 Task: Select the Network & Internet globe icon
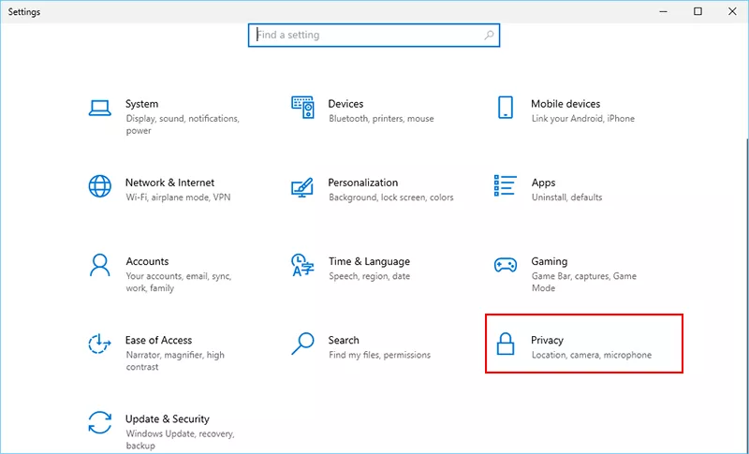pyautogui.click(x=100, y=185)
